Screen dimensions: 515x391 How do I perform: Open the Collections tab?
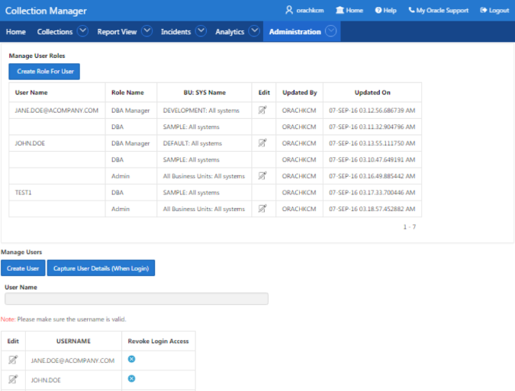coord(55,32)
